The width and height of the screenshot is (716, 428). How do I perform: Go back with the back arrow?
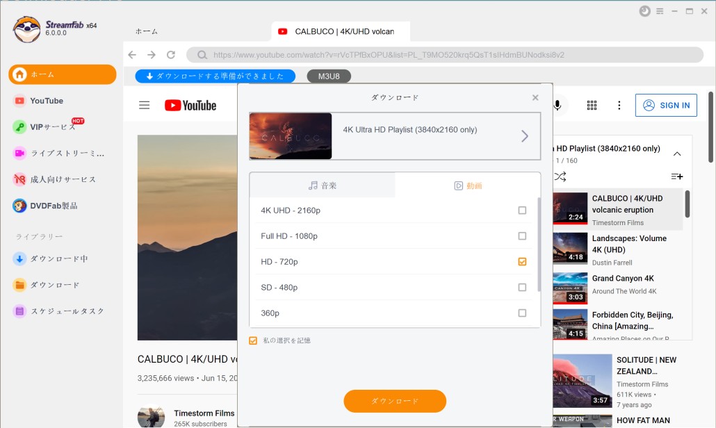pyautogui.click(x=132, y=55)
